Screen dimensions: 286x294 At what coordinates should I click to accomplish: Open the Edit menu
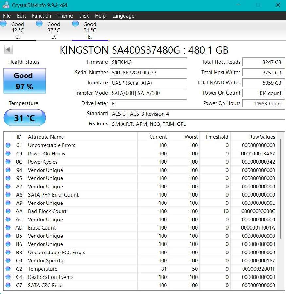tap(21, 16)
